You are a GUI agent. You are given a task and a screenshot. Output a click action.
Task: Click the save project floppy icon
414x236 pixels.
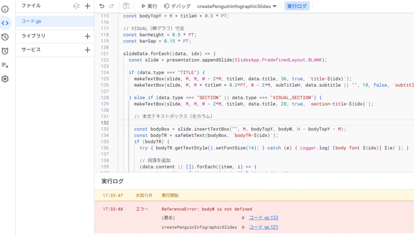click(x=127, y=6)
